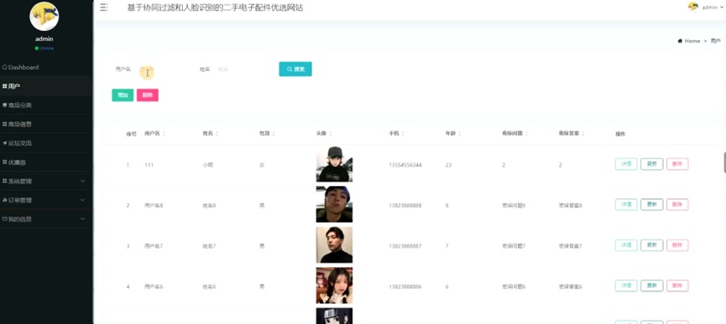Sort by the 头像 column sort icon
Image resolution: width=726 pixels, height=324 pixels.
pos(331,134)
